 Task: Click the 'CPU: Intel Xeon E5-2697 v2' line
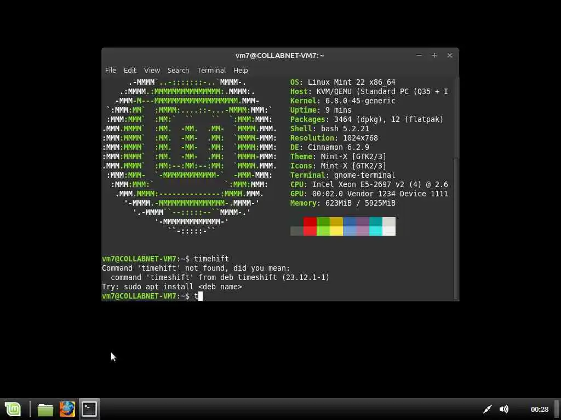pos(369,184)
